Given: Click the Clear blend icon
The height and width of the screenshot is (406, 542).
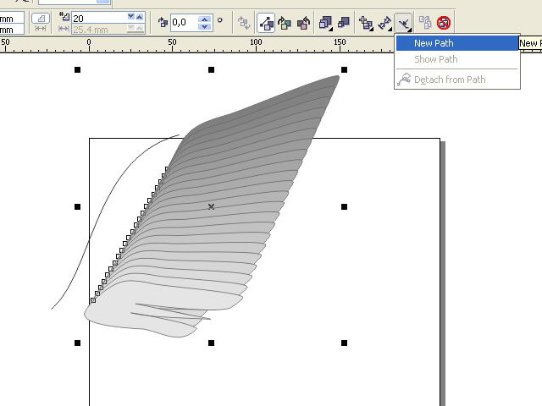Looking at the screenshot, I should pyautogui.click(x=444, y=23).
